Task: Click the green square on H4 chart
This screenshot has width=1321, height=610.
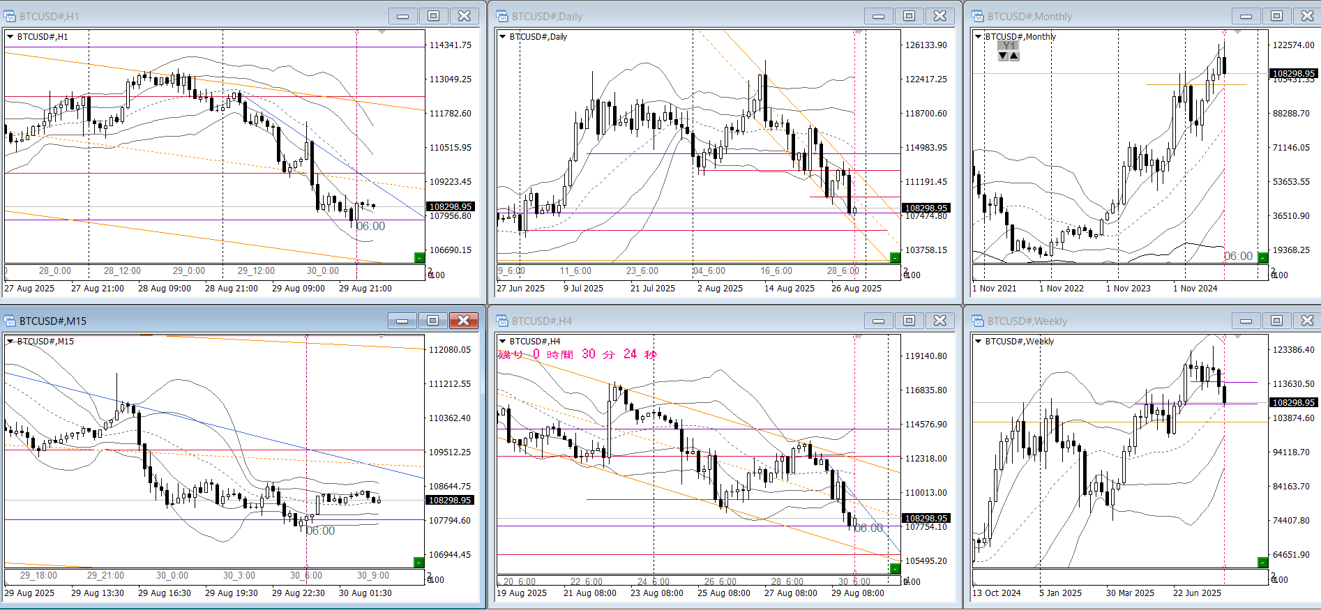Action: click(x=895, y=569)
